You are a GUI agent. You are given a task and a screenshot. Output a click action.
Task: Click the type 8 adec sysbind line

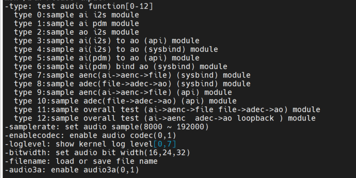pyautogui.click(x=132, y=84)
